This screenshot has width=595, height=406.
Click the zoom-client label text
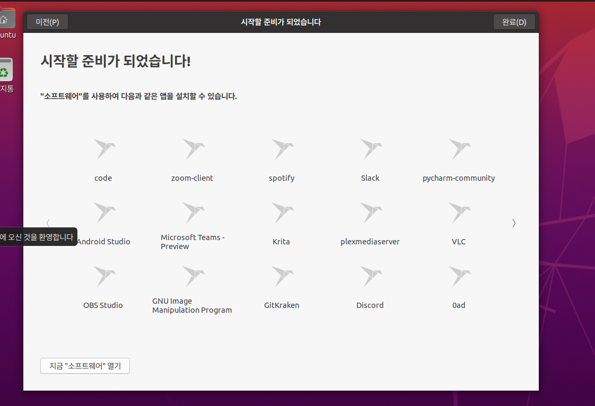192,178
